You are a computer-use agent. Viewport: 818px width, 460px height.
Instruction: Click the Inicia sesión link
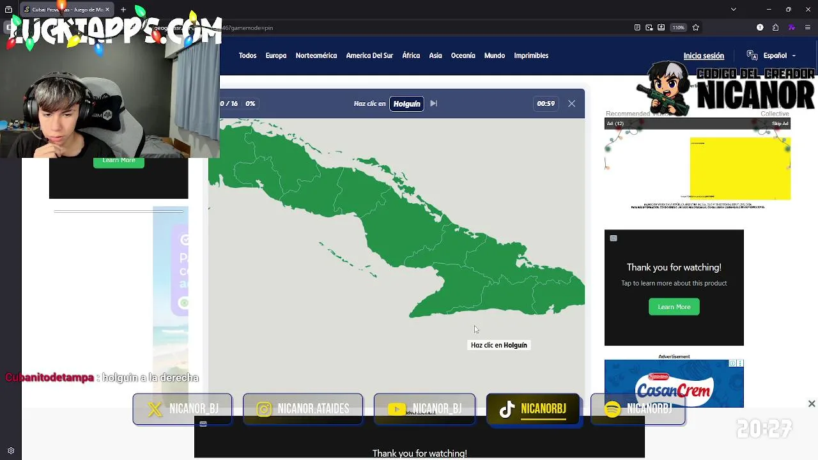[704, 56]
